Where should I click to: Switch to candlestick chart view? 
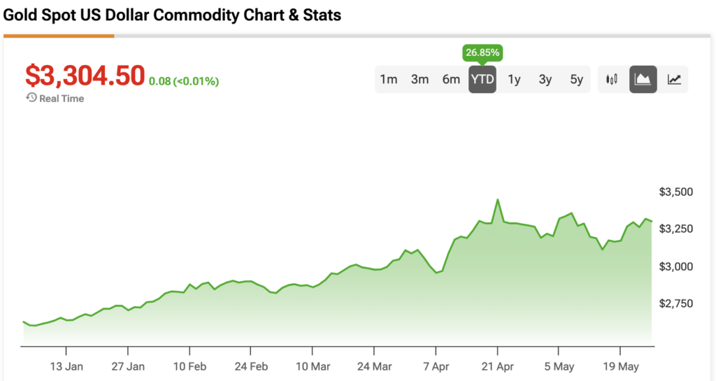point(612,79)
